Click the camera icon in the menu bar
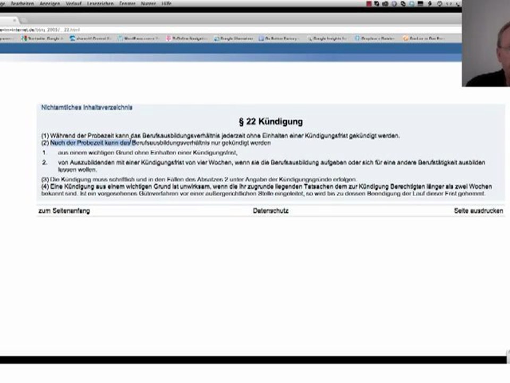This screenshot has width=510, height=383. click(386, 4)
